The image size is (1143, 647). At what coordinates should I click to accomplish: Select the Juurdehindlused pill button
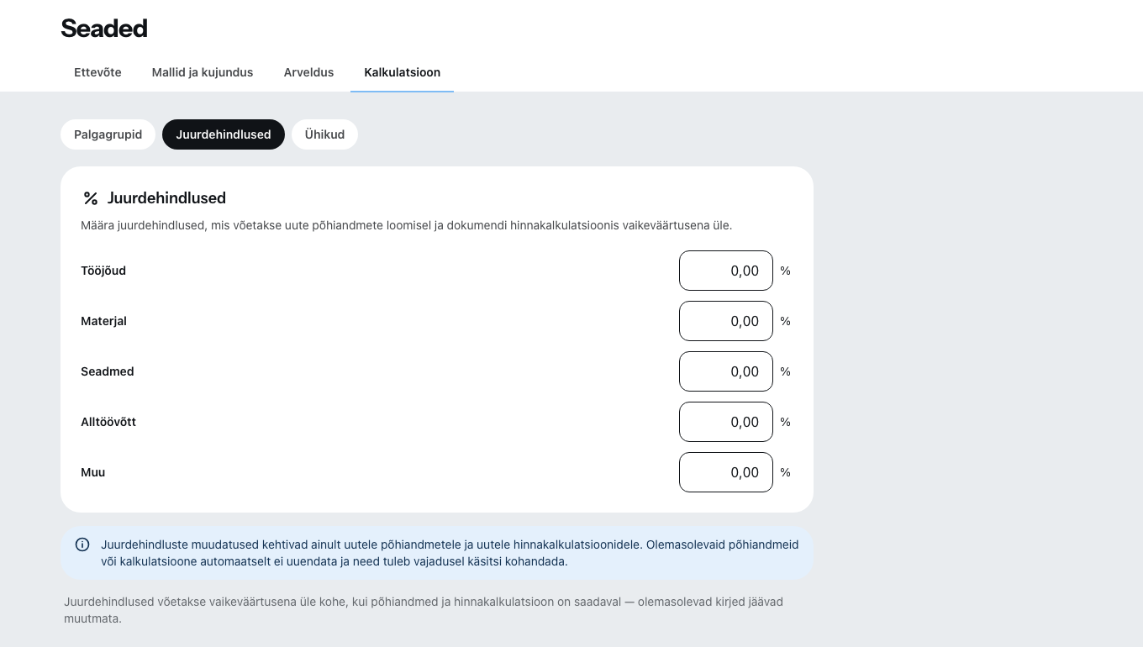(224, 134)
